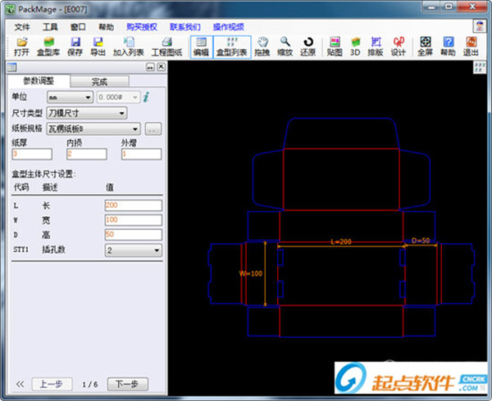Screen dimensions: 492x401
Task: Open the 单位 mm unit dropdown
Action: tap(70, 97)
